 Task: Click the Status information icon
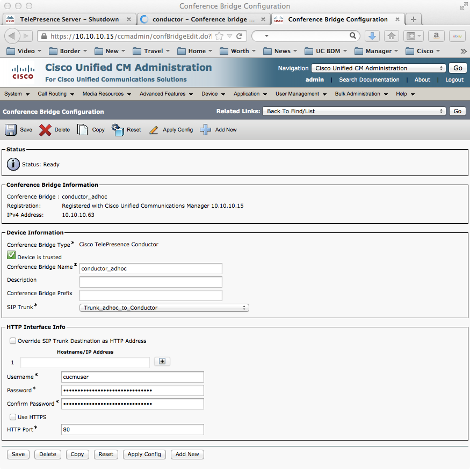tap(13, 164)
